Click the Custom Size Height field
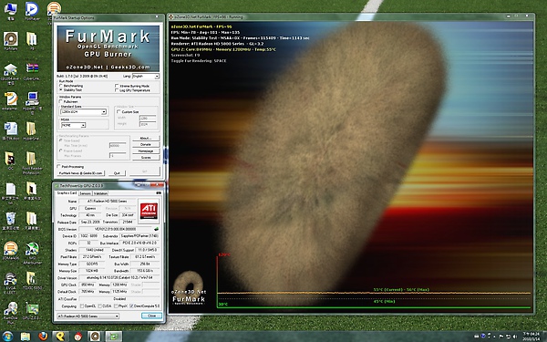 click(148, 124)
